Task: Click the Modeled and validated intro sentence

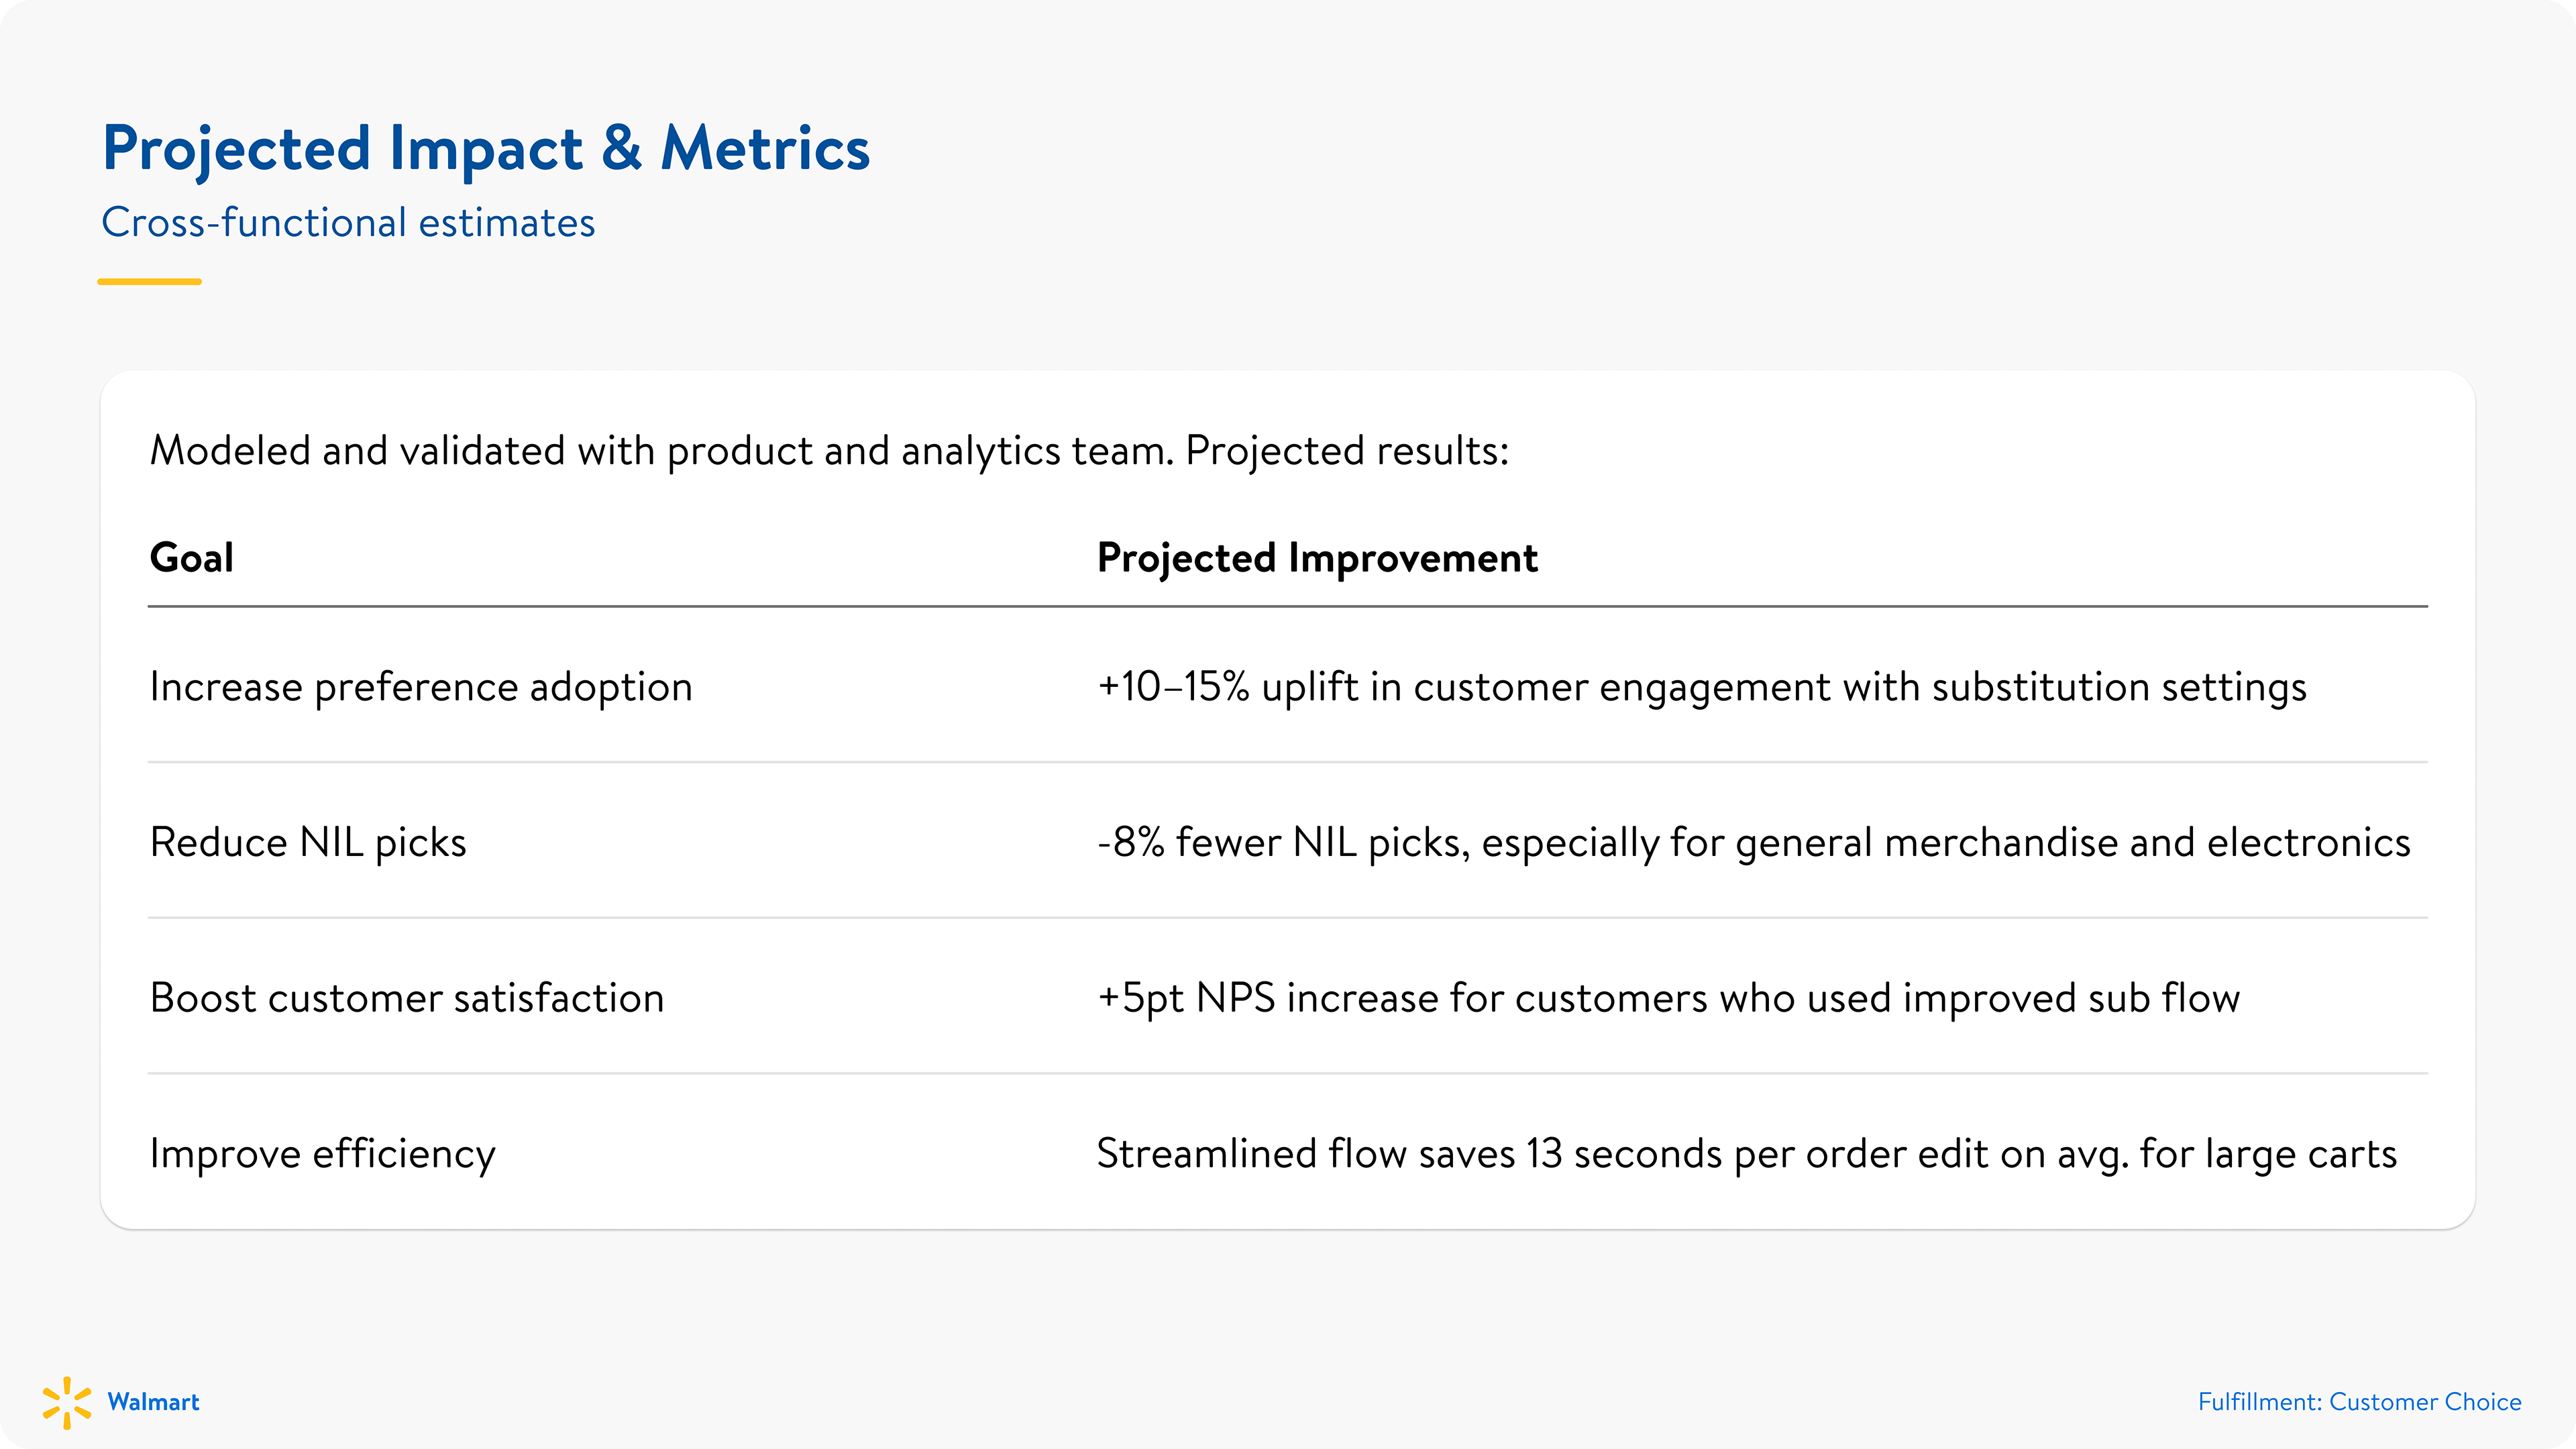Action: coord(829,451)
